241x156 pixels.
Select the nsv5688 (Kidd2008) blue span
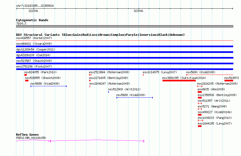pyautogui.click(x=48, y=86)
